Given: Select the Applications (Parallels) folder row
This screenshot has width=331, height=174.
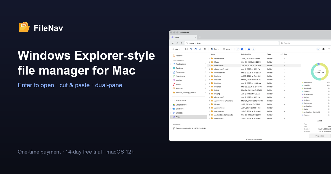Looking at the screenshot, I should [254, 101].
